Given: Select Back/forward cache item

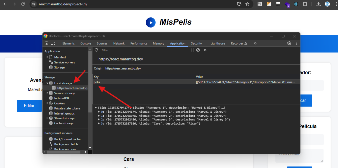Looking at the screenshot, I should pyautogui.click(x=67, y=139).
